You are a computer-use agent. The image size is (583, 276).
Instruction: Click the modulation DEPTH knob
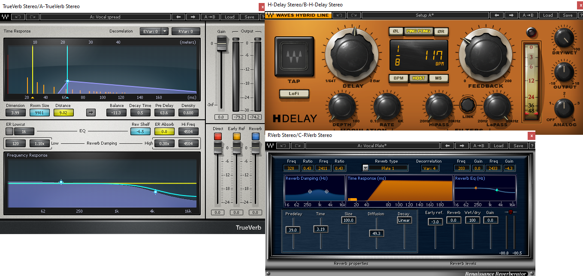pos(343,107)
